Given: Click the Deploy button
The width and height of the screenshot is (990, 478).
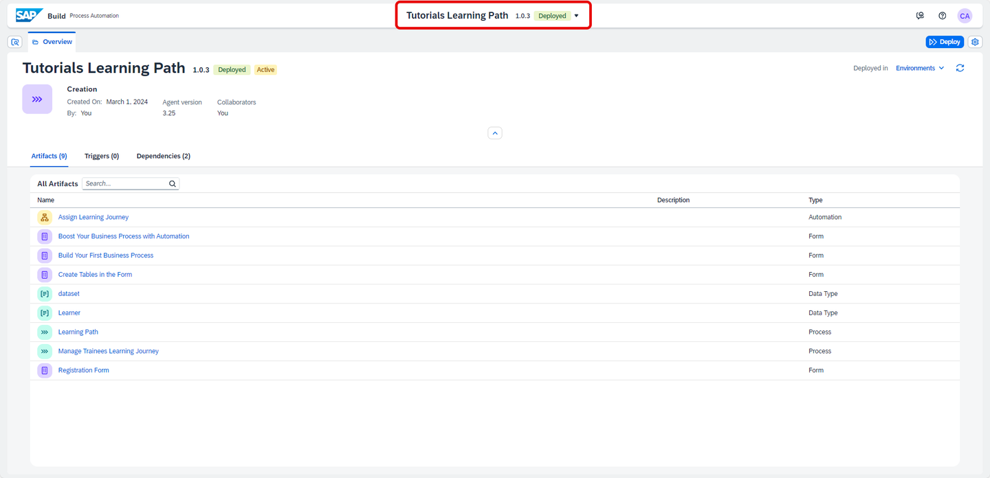Looking at the screenshot, I should point(945,42).
